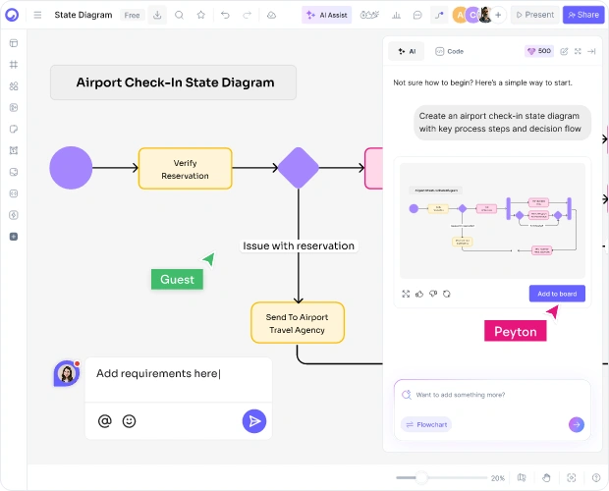Thumbs up the generated diagram

click(x=419, y=294)
